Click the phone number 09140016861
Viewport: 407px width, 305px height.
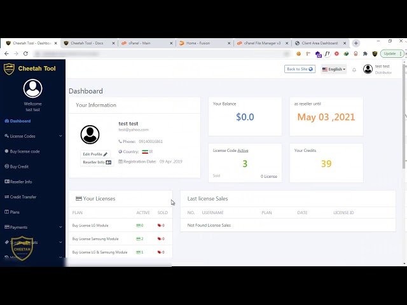(151, 142)
